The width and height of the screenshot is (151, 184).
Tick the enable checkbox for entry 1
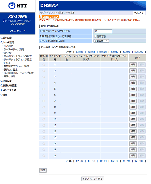pos(44,65)
